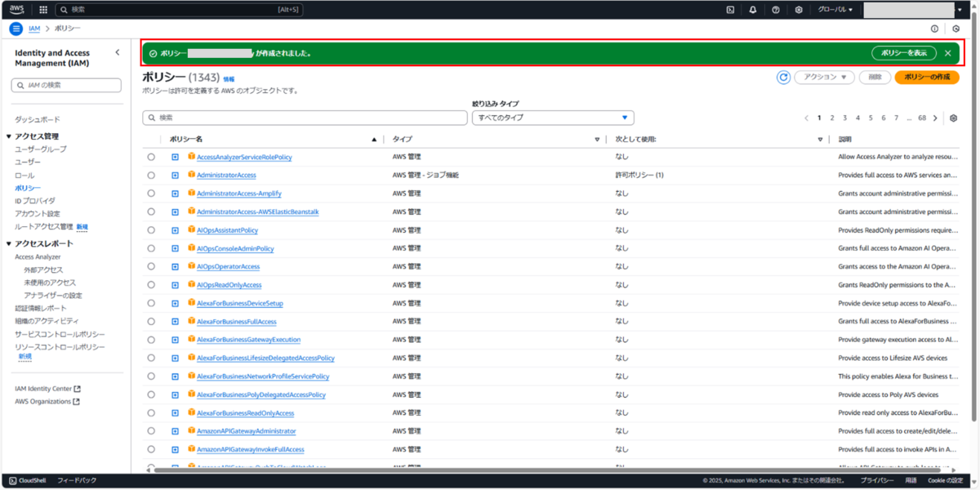Select radio for AIOpsOperatorAccess
The image size is (980, 490).
coord(151,266)
